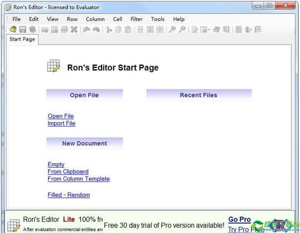Image resolution: width=300 pixels, height=233 pixels.
Task: Open the Column menu
Action: point(95,19)
